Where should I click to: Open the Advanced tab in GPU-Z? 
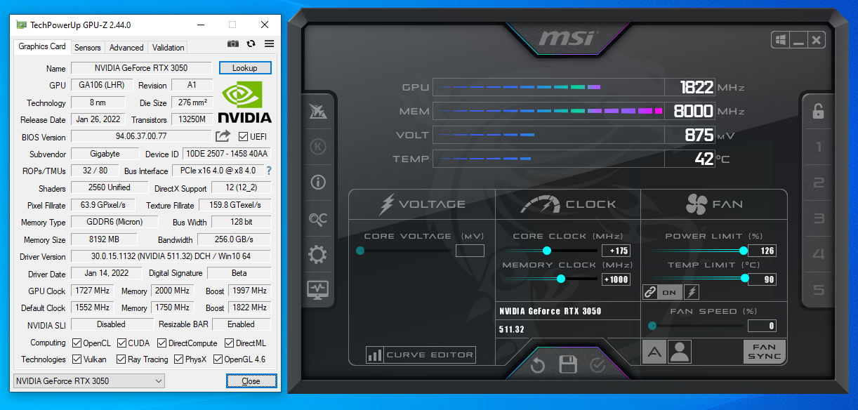click(x=126, y=48)
